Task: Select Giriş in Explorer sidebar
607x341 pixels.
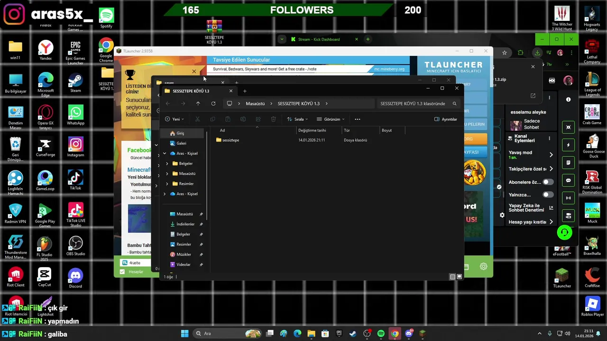Action: point(182,133)
